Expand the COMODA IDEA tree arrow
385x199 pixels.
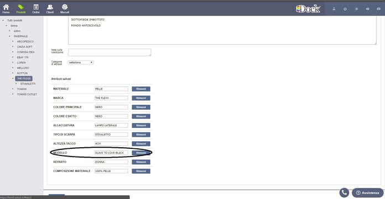[13, 52]
